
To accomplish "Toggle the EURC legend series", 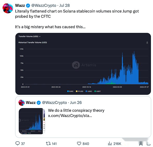I will point(70,91).
